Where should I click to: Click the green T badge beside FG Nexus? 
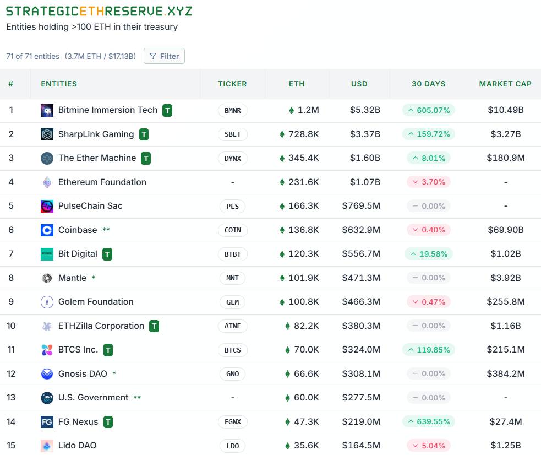pos(108,422)
